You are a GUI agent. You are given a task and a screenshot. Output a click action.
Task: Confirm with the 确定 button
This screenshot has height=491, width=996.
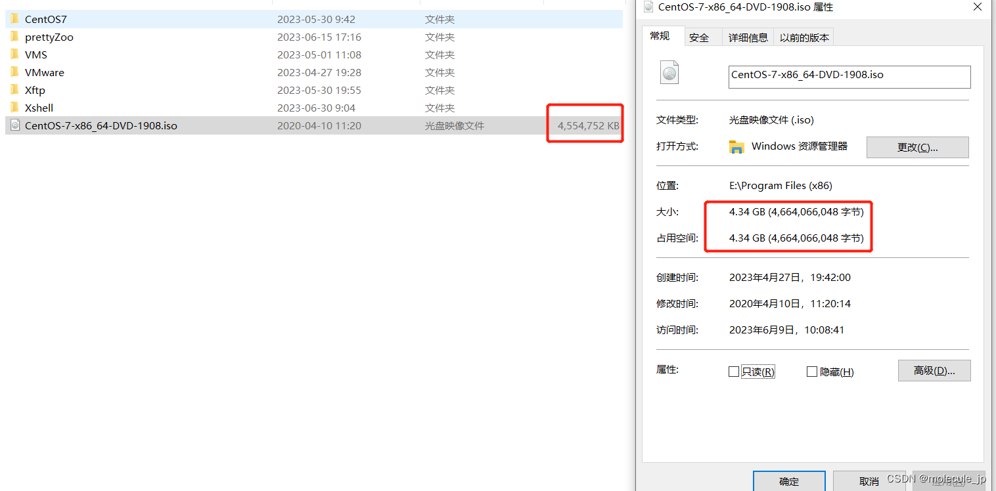(789, 481)
